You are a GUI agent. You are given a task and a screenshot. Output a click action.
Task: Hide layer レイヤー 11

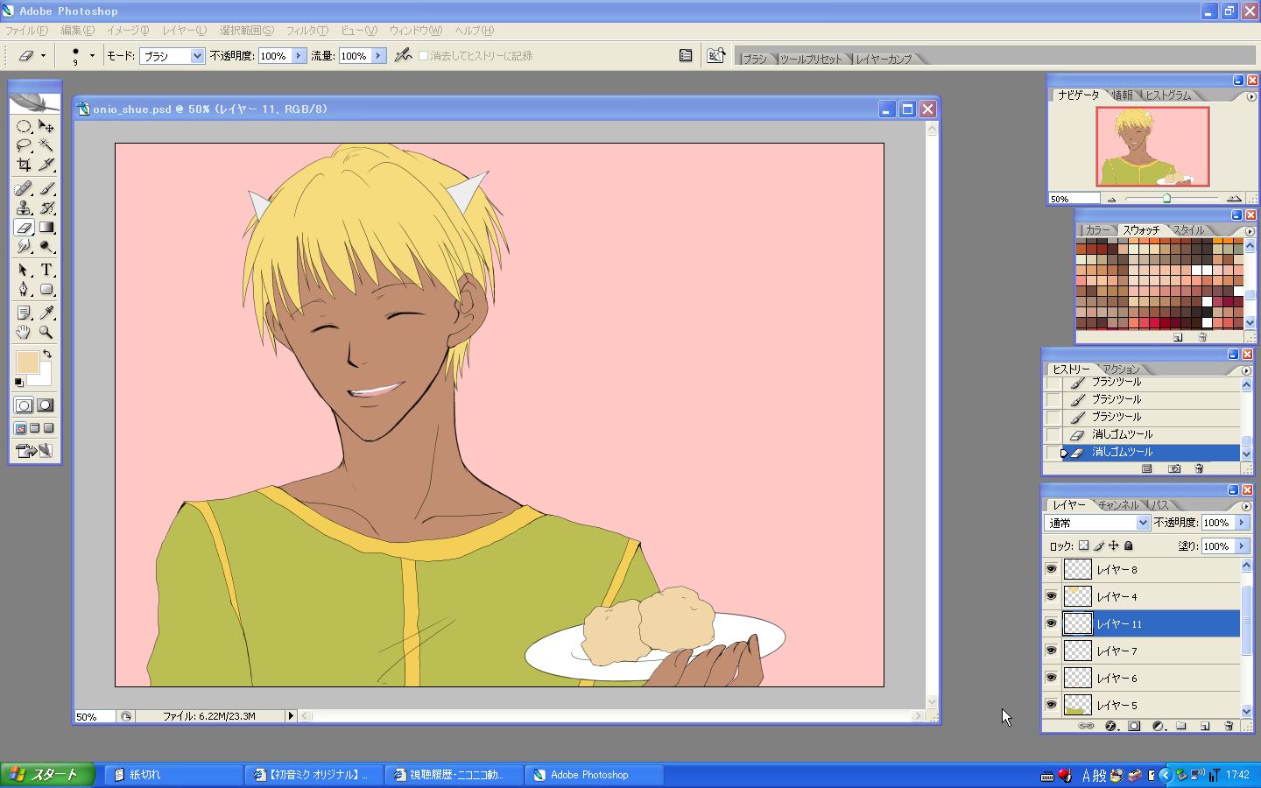tap(1051, 623)
